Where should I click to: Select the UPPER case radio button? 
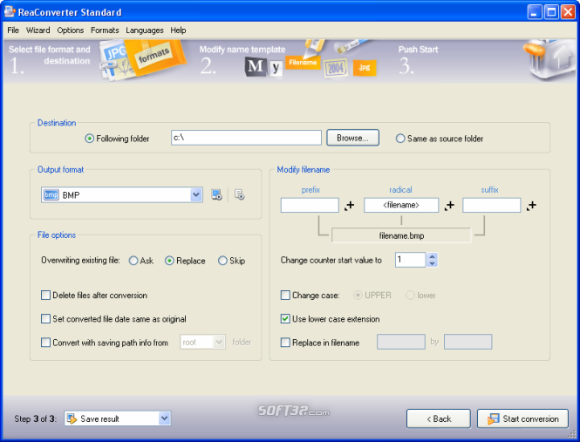point(358,296)
